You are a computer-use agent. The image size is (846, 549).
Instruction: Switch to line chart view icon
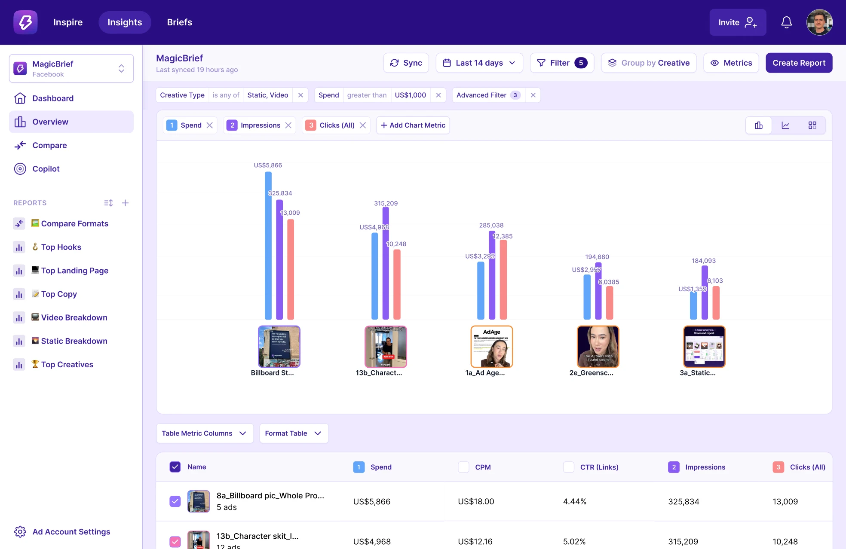click(x=785, y=125)
